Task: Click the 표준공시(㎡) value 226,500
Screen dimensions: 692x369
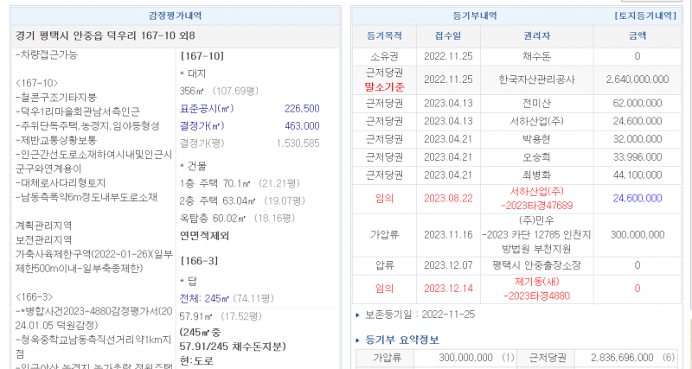Action: pos(302,109)
